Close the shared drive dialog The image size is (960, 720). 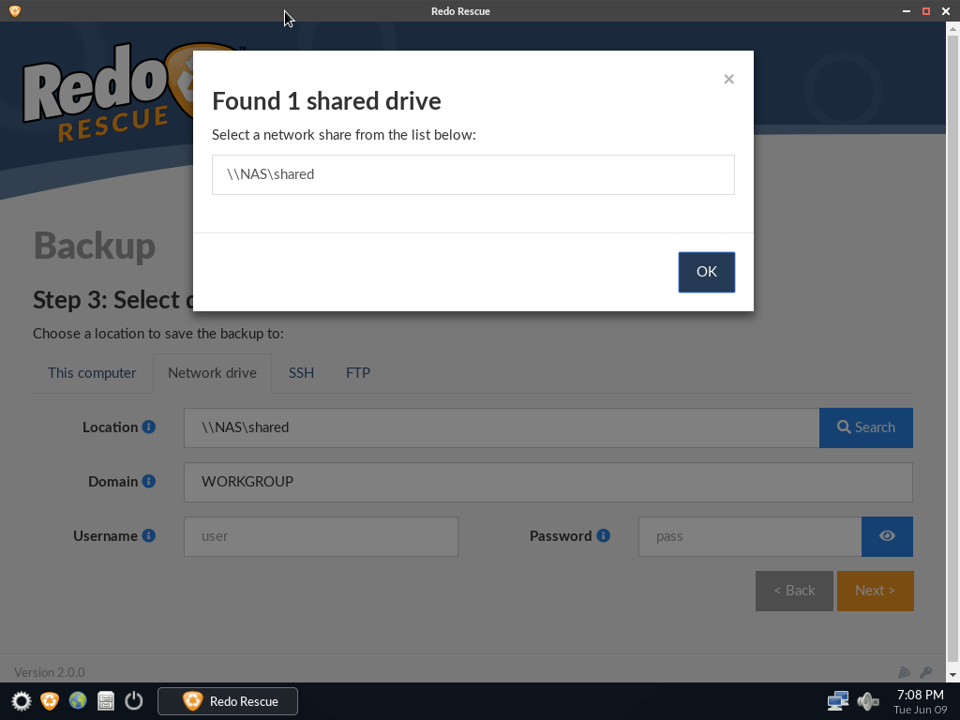coord(728,79)
